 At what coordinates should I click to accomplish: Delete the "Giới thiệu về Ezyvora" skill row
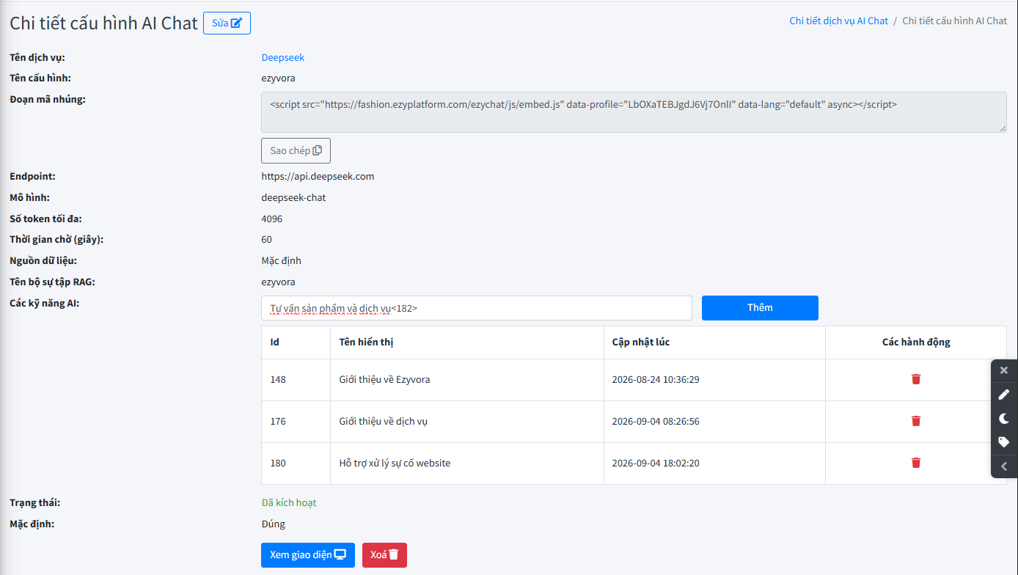(x=916, y=379)
